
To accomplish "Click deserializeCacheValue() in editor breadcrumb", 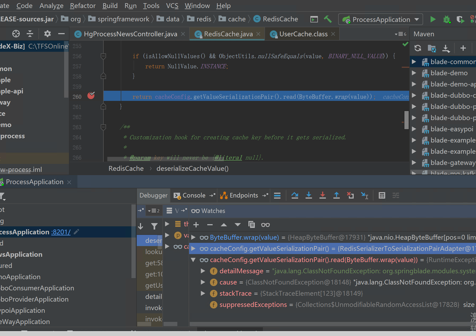I will click(192, 168).
